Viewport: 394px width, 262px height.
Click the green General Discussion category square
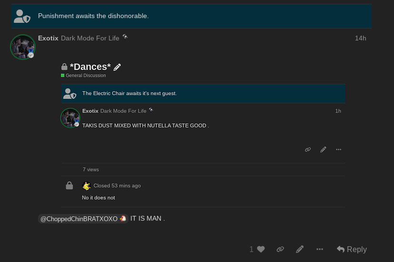[x=62, y=75]
